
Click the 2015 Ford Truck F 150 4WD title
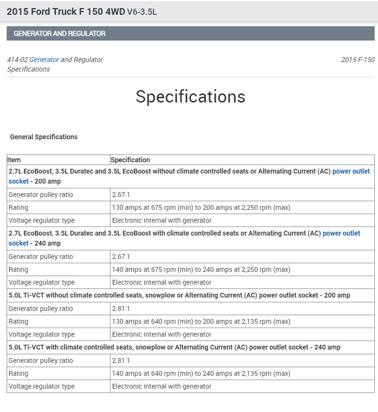click(66, 11)
